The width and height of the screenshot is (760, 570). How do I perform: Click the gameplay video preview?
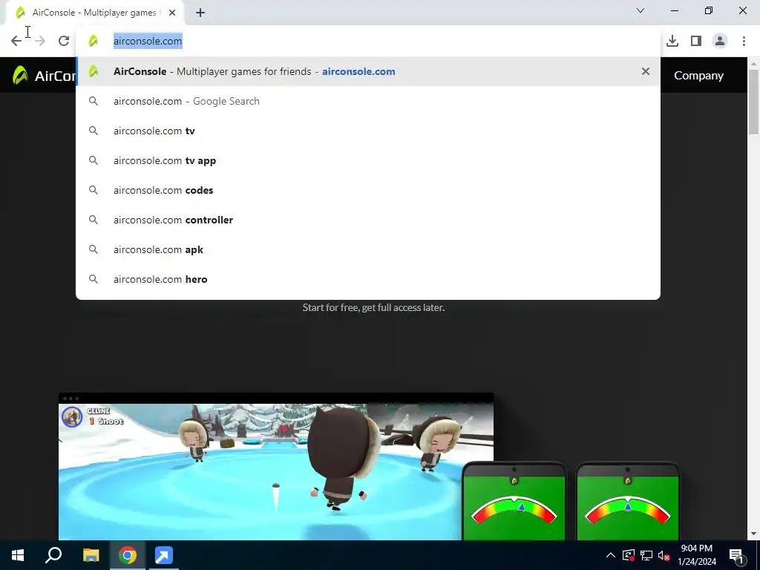[x=276, y=467]
